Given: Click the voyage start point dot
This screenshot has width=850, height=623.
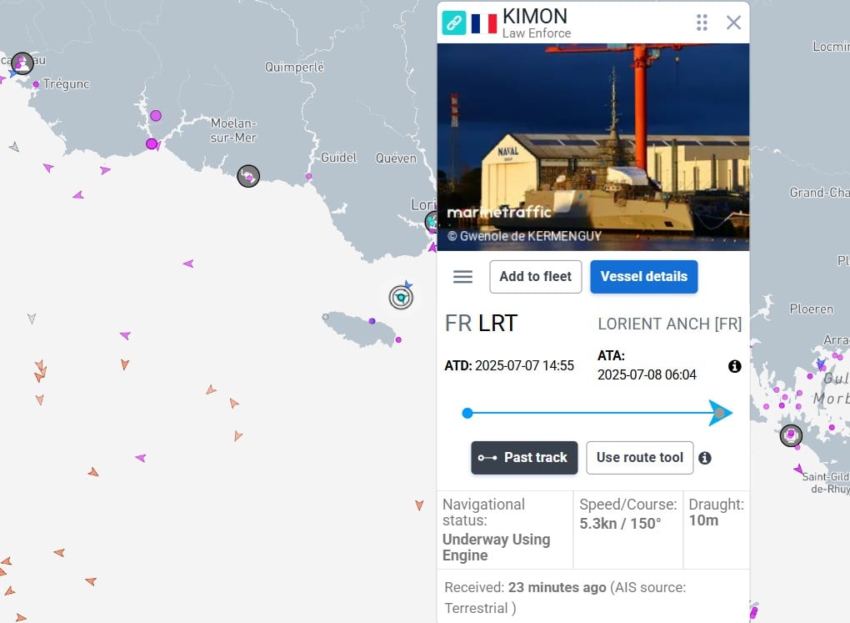Looking at the screenshot, I should pyautogui.click(x=467, y=414).
